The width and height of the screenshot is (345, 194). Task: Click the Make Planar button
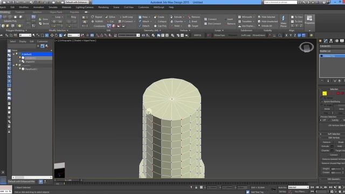tap(284, 22)
